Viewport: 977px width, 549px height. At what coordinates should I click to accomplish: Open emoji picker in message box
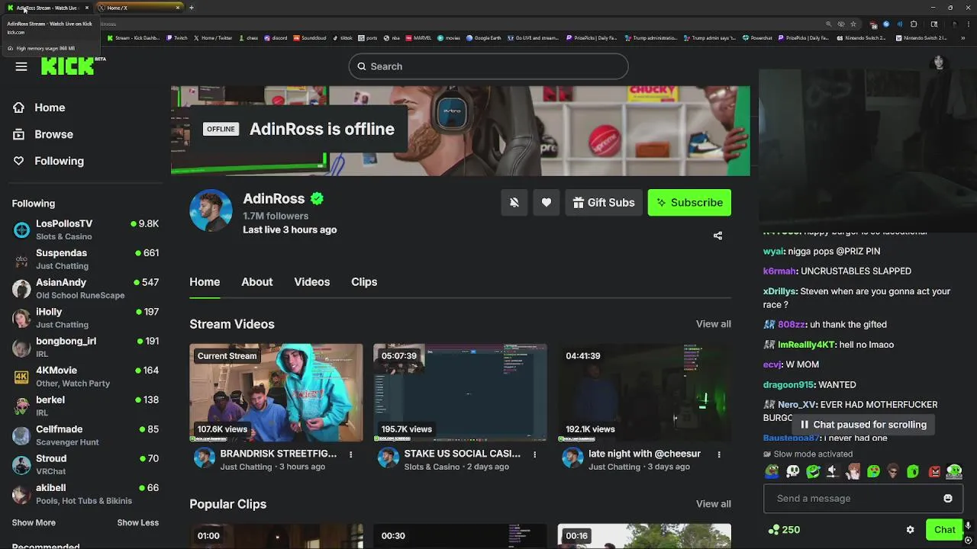948,499
